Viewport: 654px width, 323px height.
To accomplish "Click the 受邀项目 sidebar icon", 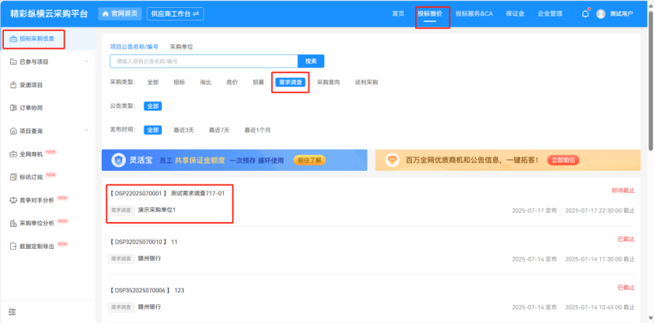I will pyautogui.click(x=13, y=85).
